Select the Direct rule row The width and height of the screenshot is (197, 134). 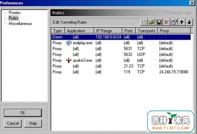[x=121, y=37]
